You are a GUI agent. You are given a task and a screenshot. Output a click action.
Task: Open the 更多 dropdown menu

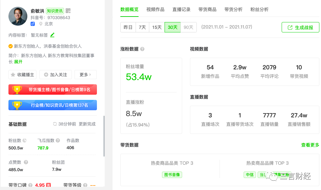(x=85, y=75)
